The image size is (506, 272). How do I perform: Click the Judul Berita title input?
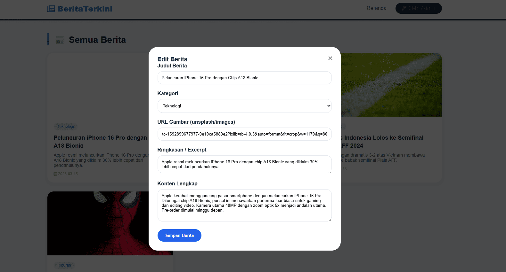click(244, 78)
